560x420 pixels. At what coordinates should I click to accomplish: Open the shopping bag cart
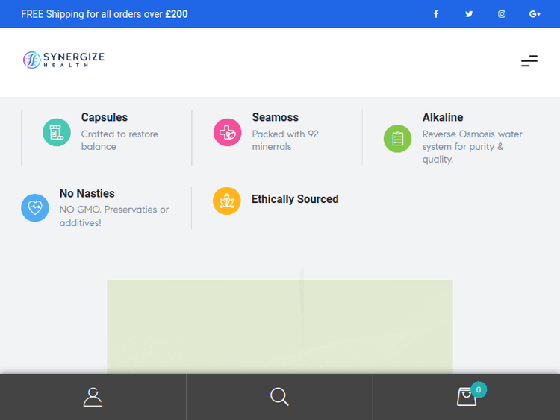[467, 397]
